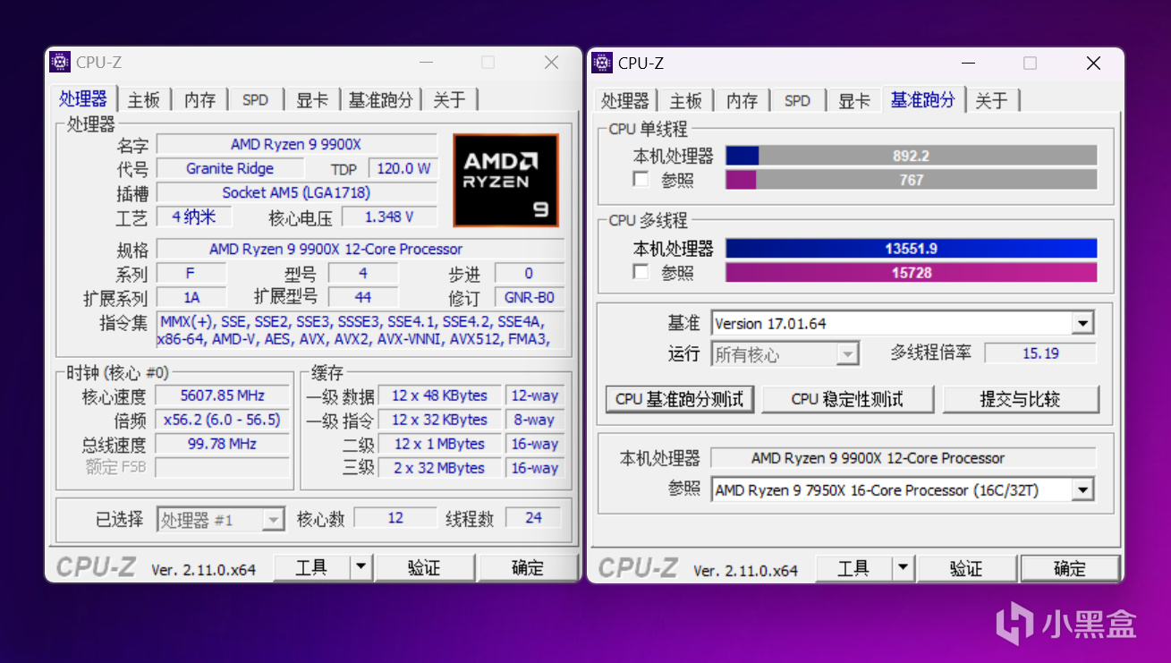Confirm with 确定 in the processor window
The image size is (1171, 663).
527,567
